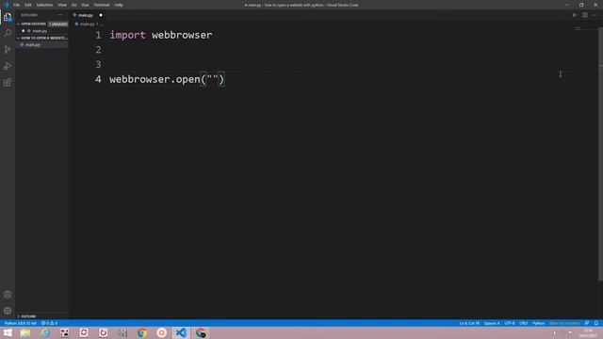Screen dimensions: 603x339
Task: Click the Run Python file icon in editor toolbar
Action: (x=574, y=15)
